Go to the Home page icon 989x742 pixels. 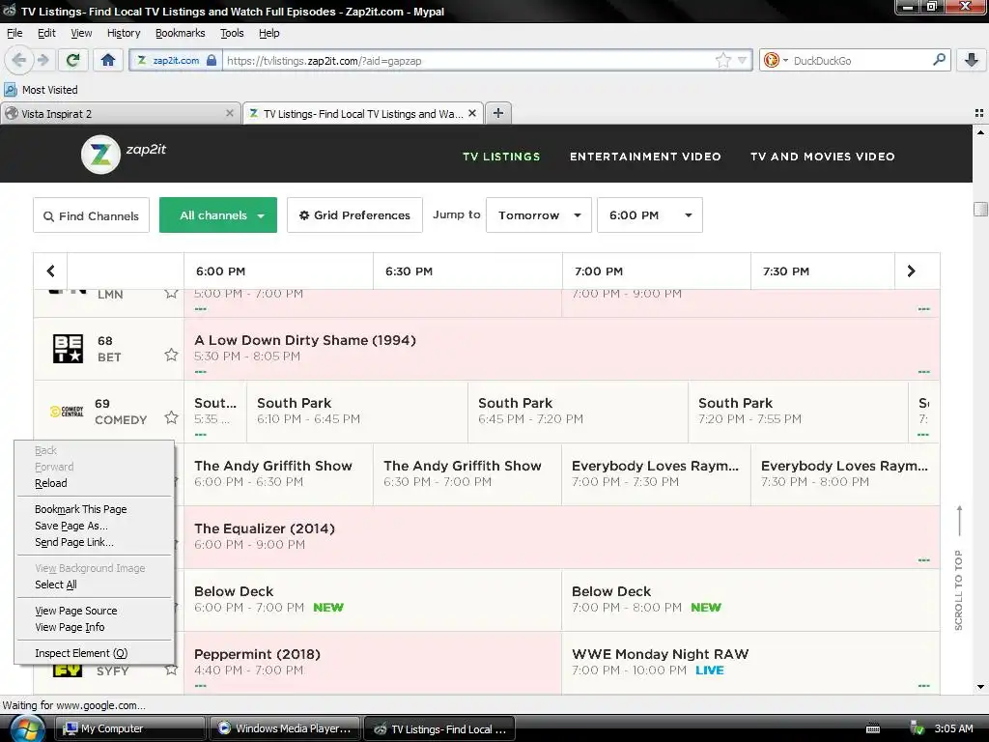[108, 60]
